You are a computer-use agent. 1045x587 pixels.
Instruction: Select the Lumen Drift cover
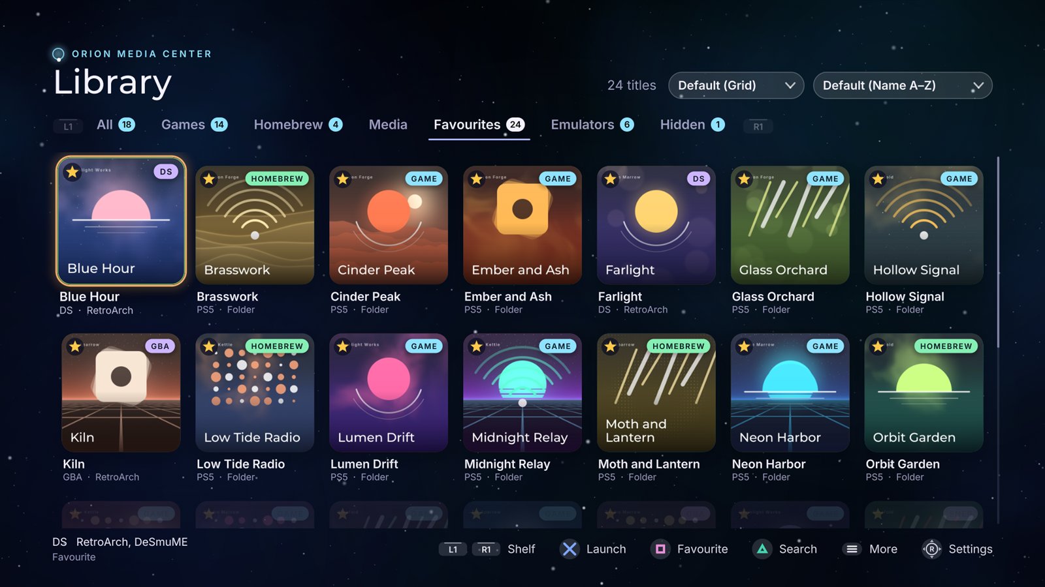389,393
